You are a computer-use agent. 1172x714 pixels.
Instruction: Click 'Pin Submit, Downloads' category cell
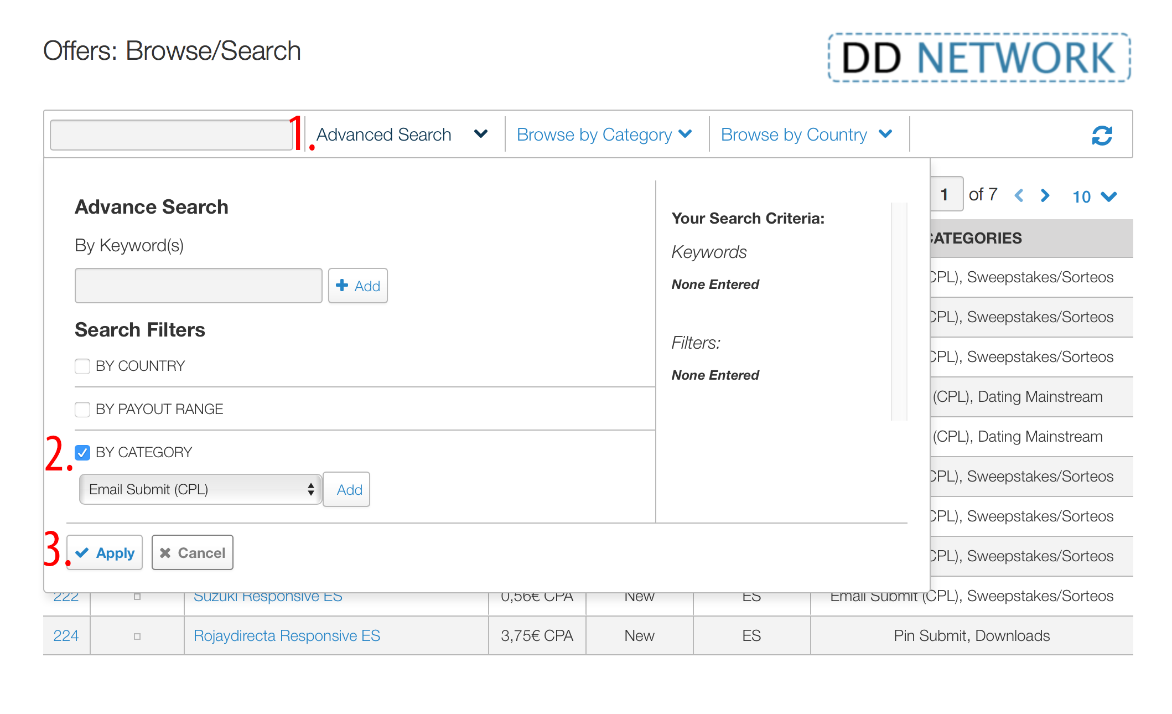click(x=972, y=635)
